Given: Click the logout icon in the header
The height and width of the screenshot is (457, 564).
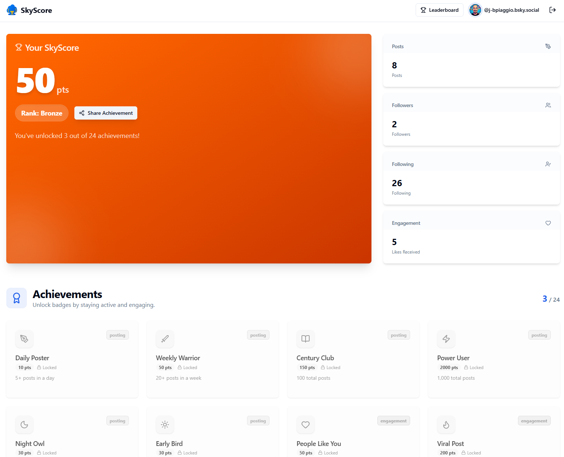Looking at the screenshot, I should tap(553, 10).
